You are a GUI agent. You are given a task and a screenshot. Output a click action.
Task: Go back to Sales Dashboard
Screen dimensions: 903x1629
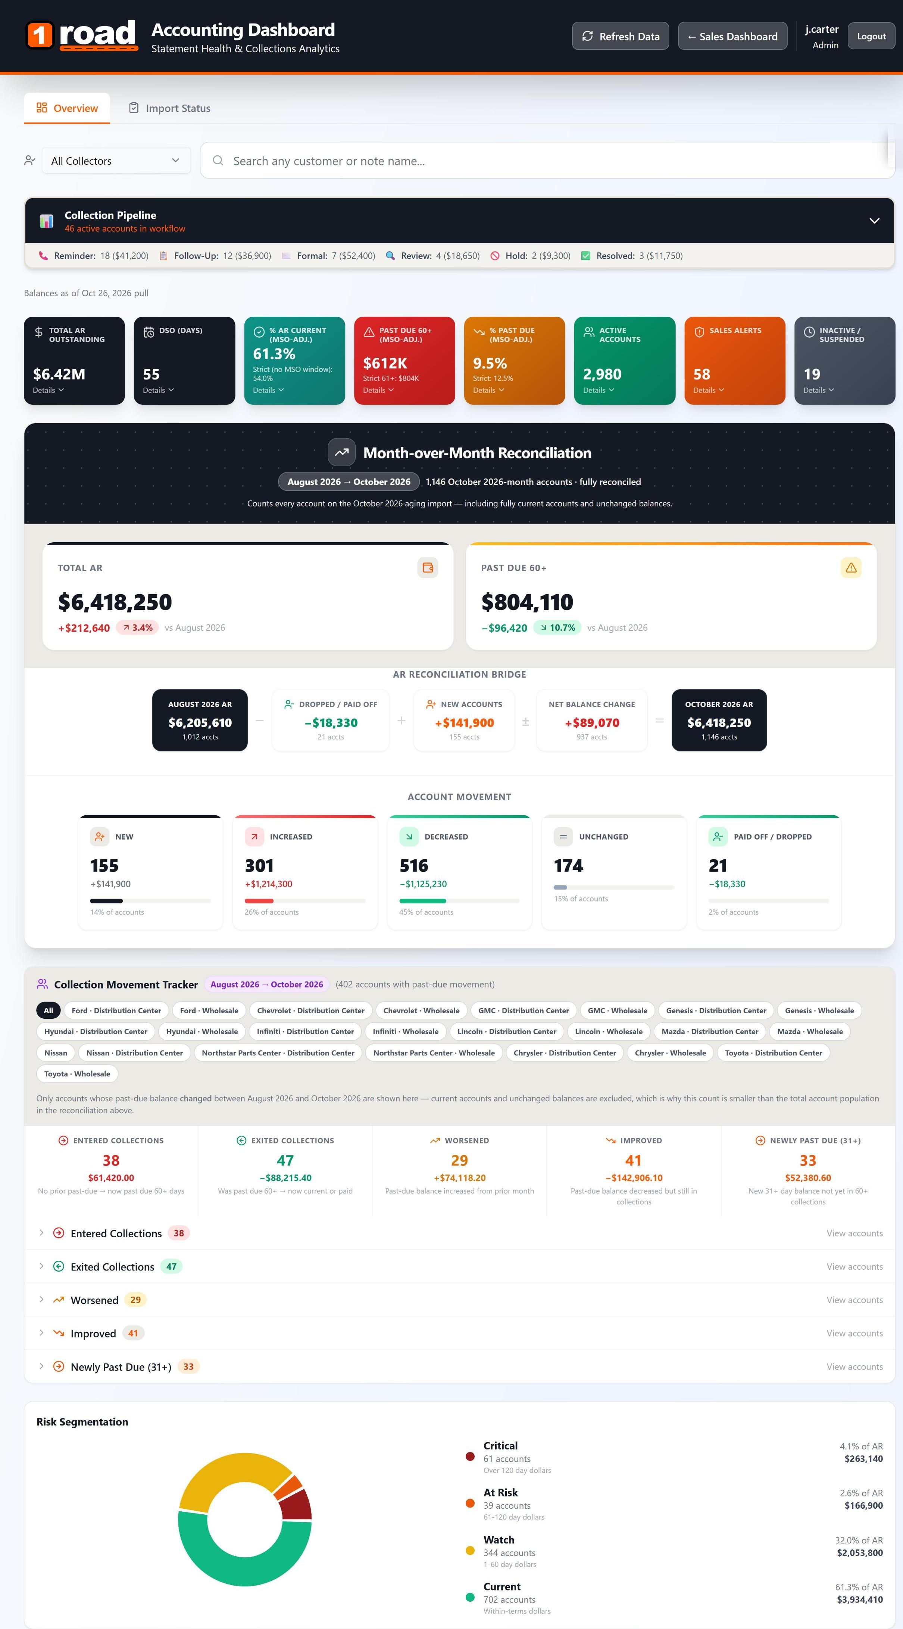coord(732,36)
